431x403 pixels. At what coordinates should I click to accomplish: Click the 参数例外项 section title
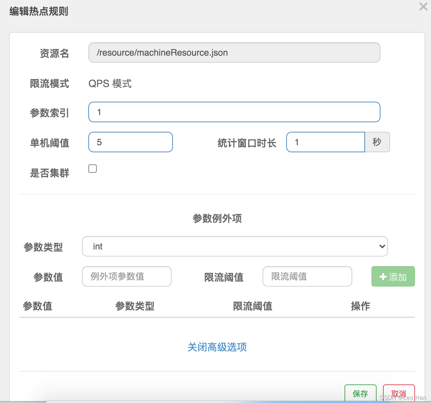pyautogui.click(x=217, y=218)
